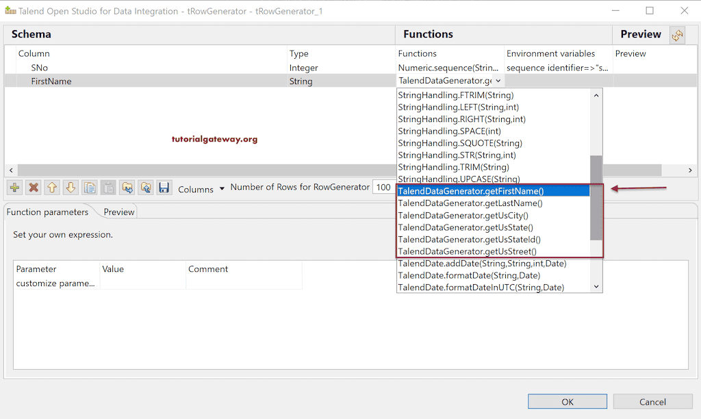Edit the Number of Rows for RowGenerator field
Image resolution: width=701 pixels, height=419 pixels.
point(383,187)
